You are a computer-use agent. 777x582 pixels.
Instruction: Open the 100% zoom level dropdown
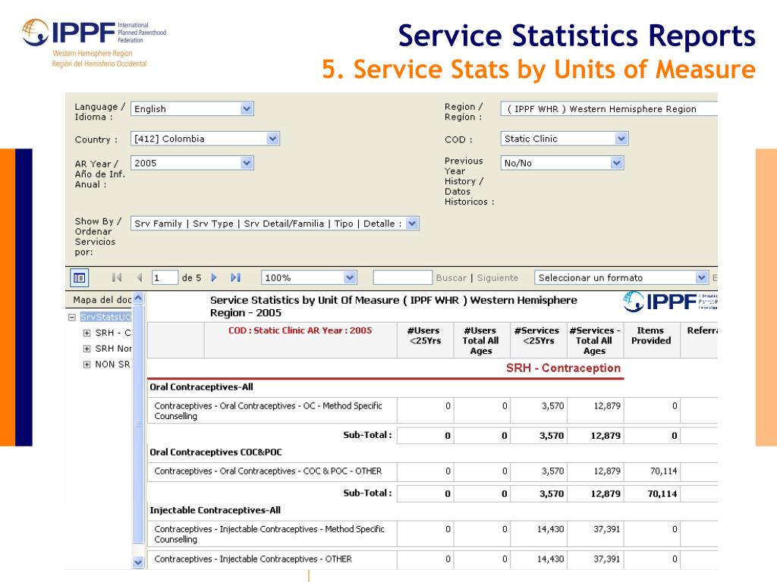point(309,277)
